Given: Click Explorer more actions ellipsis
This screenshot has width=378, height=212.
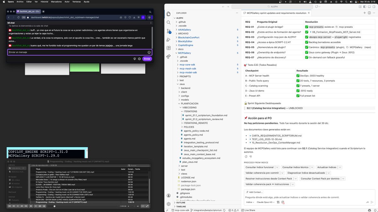Looking at the screenshot, I should pyautogui.click(x=237, y=13).
